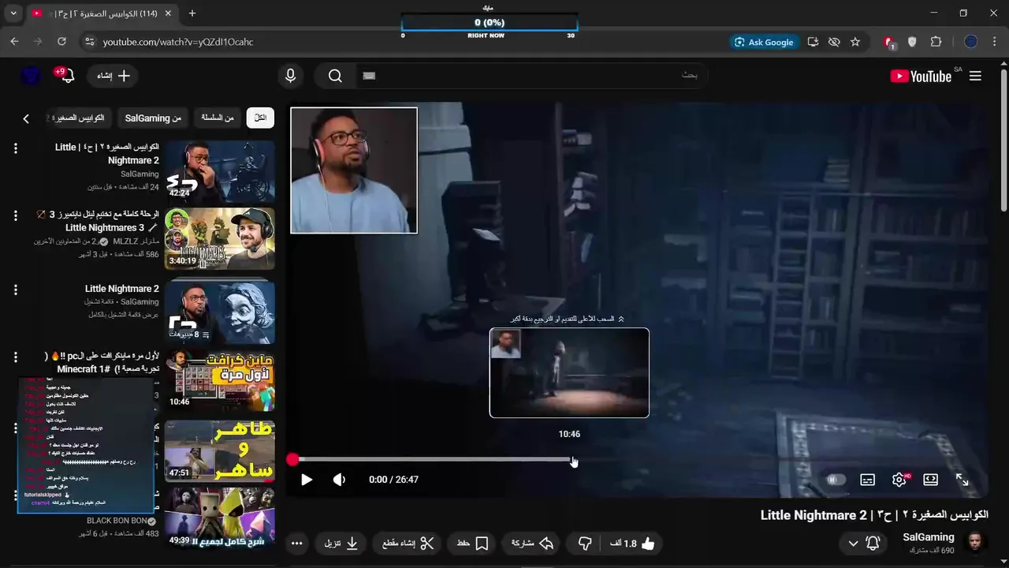
Task: Open account avatar in YouTube header
Action: click(31, 76)
